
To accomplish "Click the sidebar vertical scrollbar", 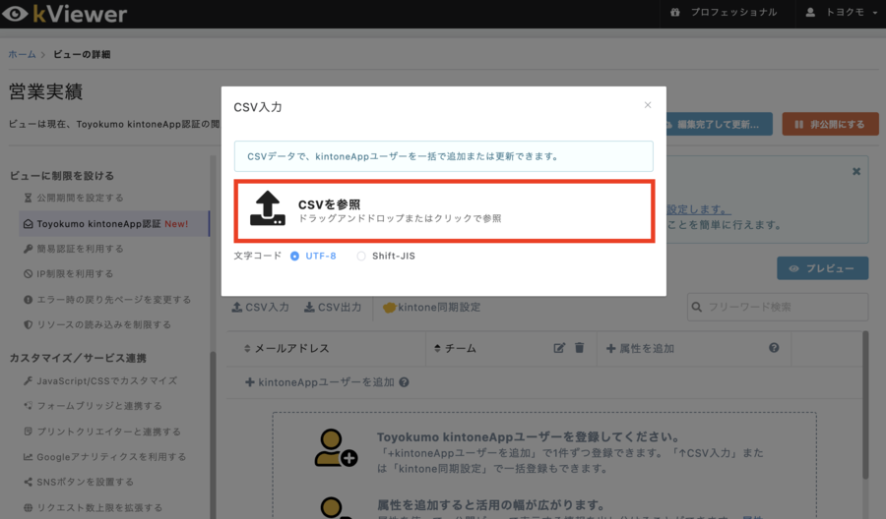I will pyautogui.click(x=213, y=434).
